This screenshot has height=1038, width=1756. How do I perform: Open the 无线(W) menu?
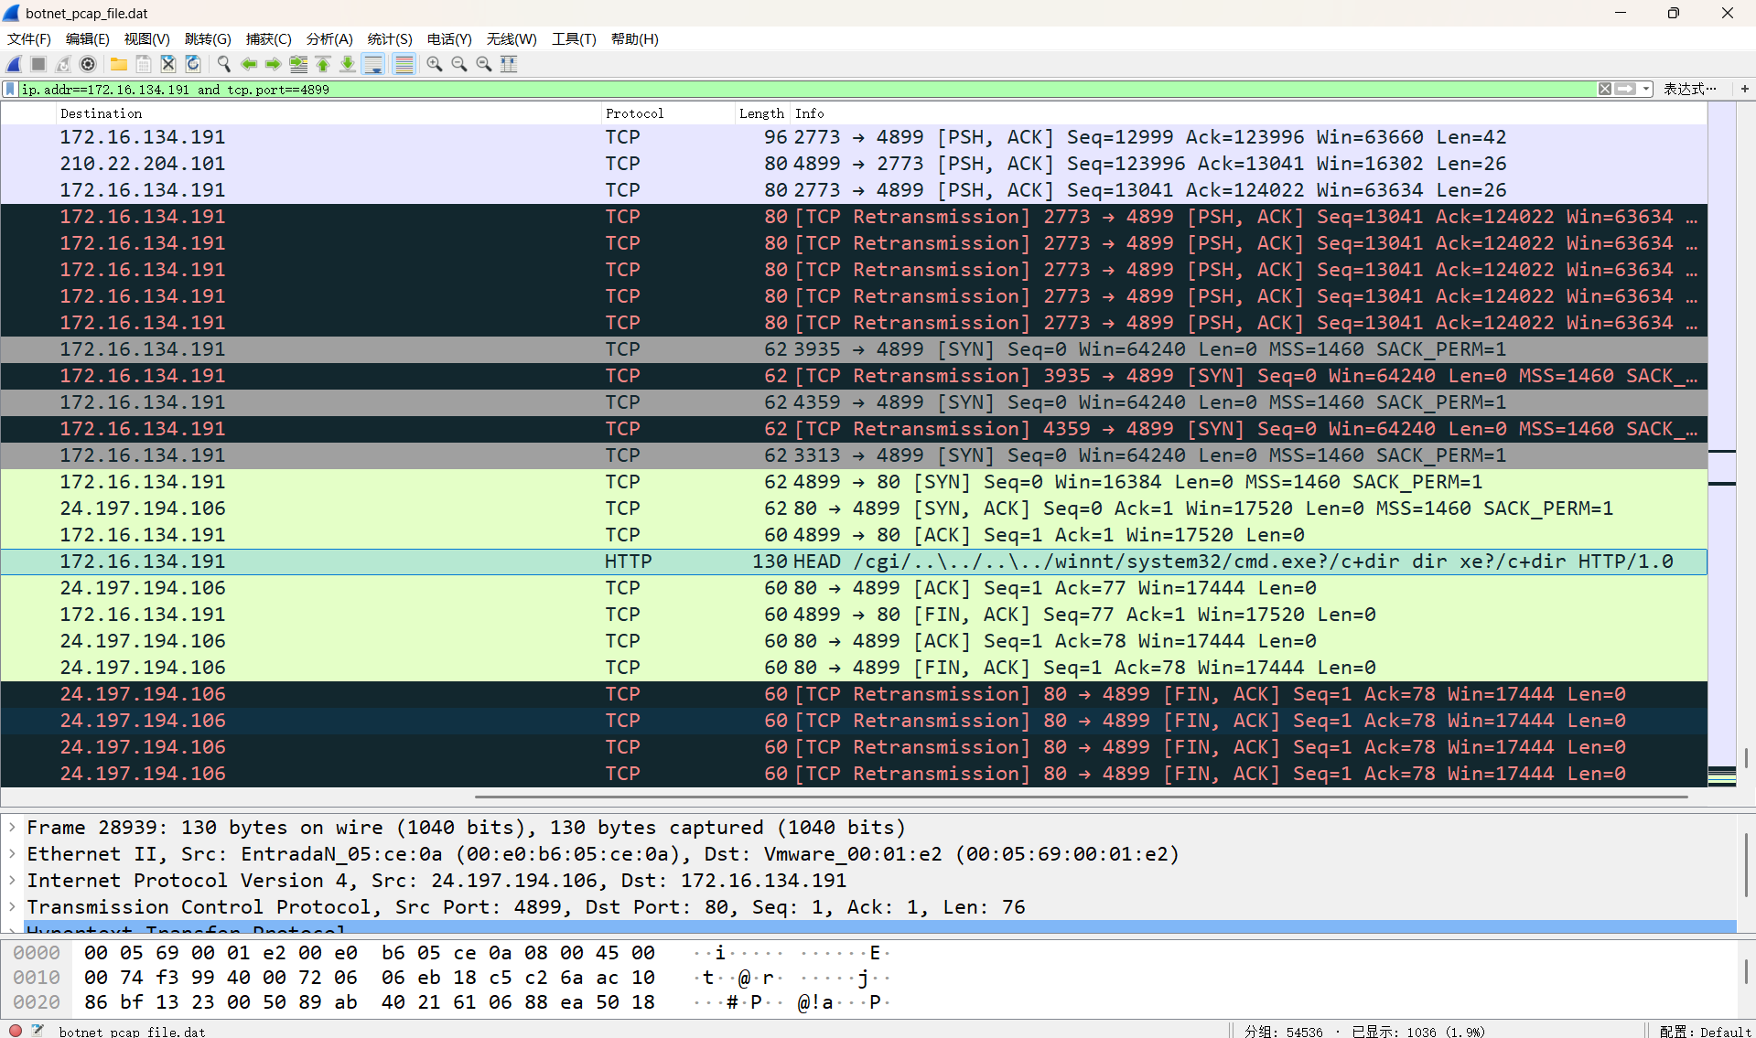(512, 39)
